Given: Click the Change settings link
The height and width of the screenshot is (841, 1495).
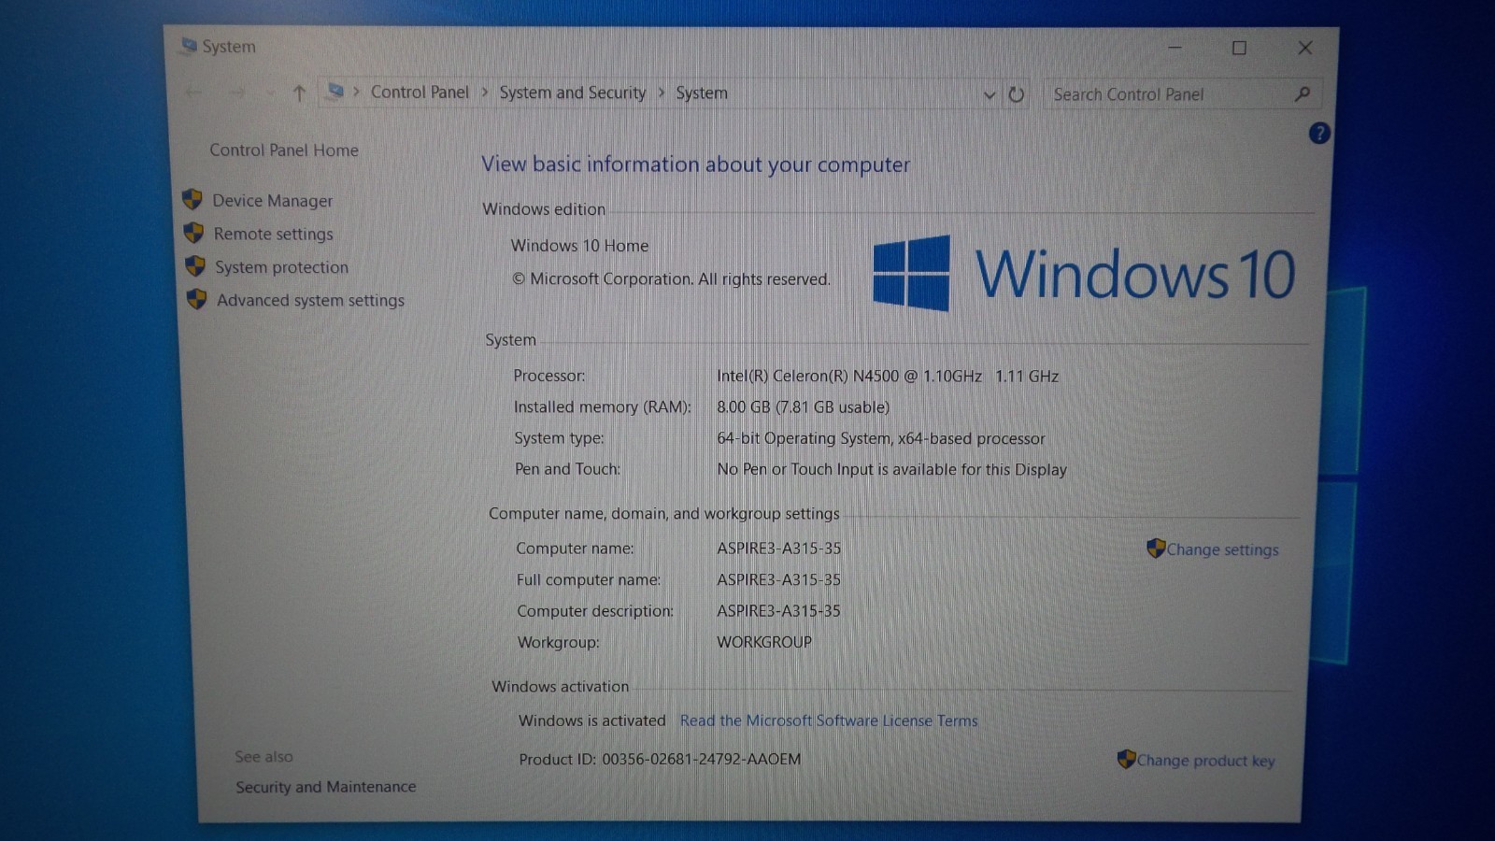Looking at the screenshot, I should pyautogui.click(x=1222, y=549).
